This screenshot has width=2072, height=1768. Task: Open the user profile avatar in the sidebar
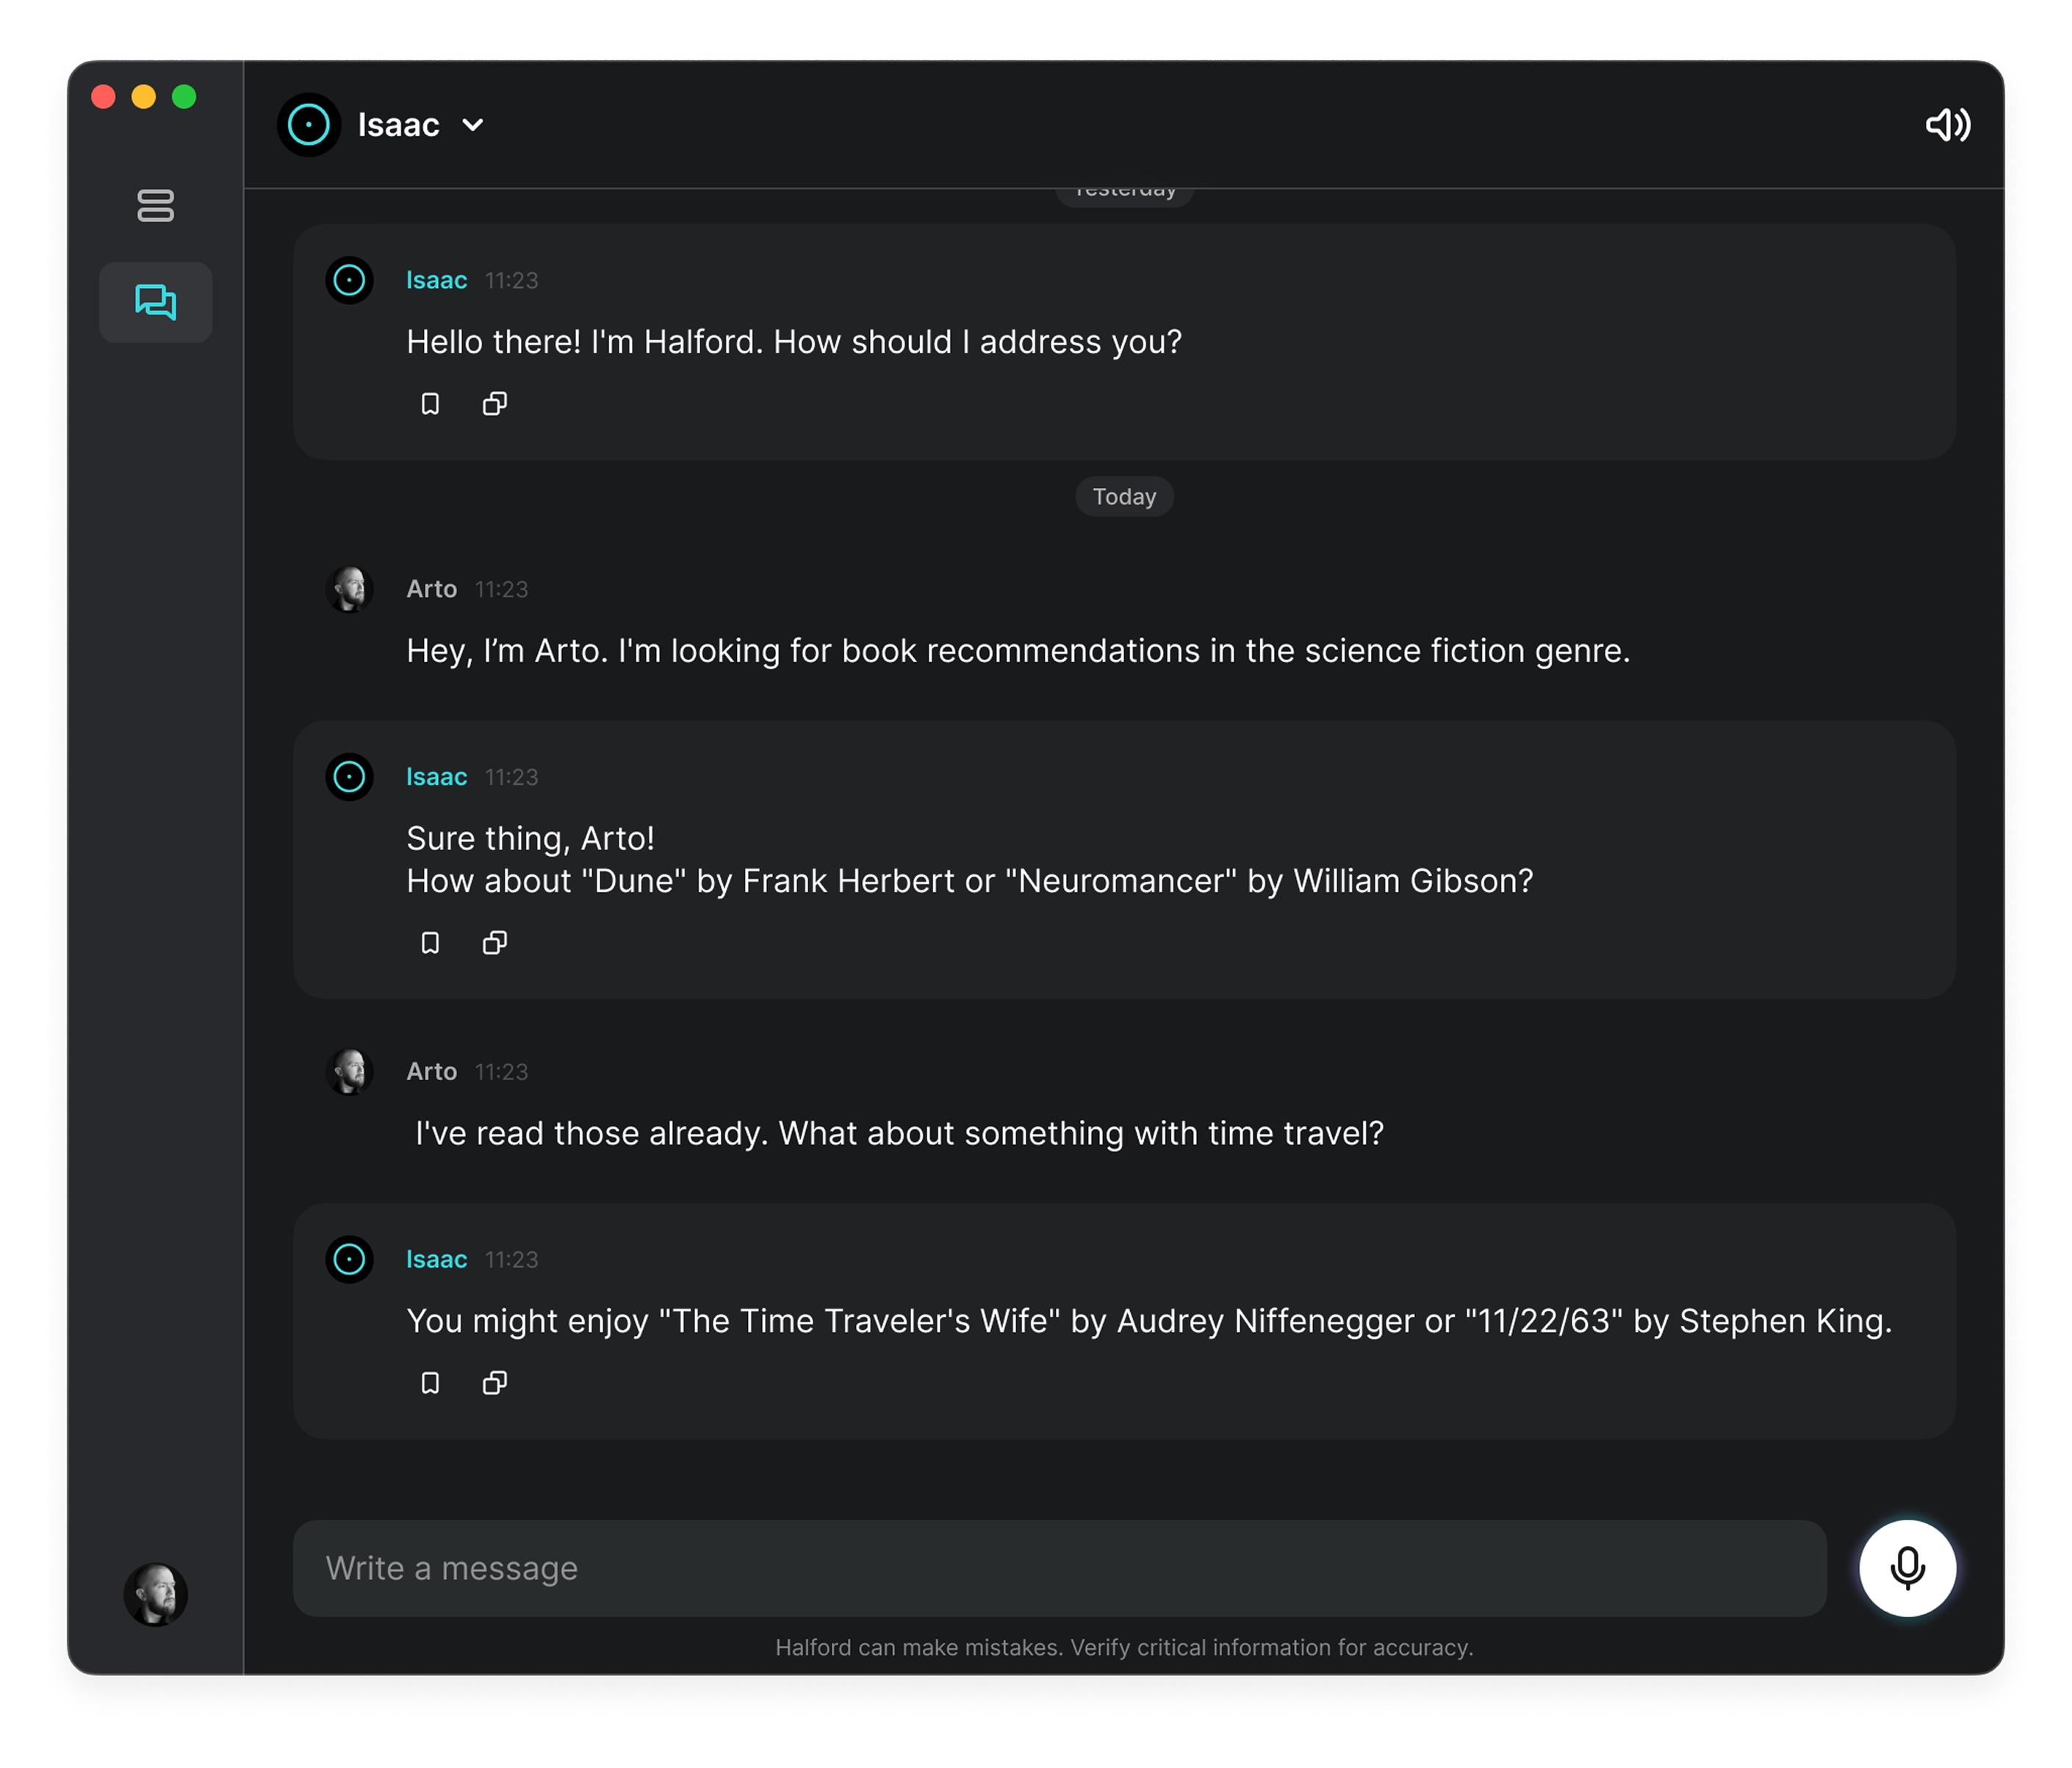tap(155, 1594)
